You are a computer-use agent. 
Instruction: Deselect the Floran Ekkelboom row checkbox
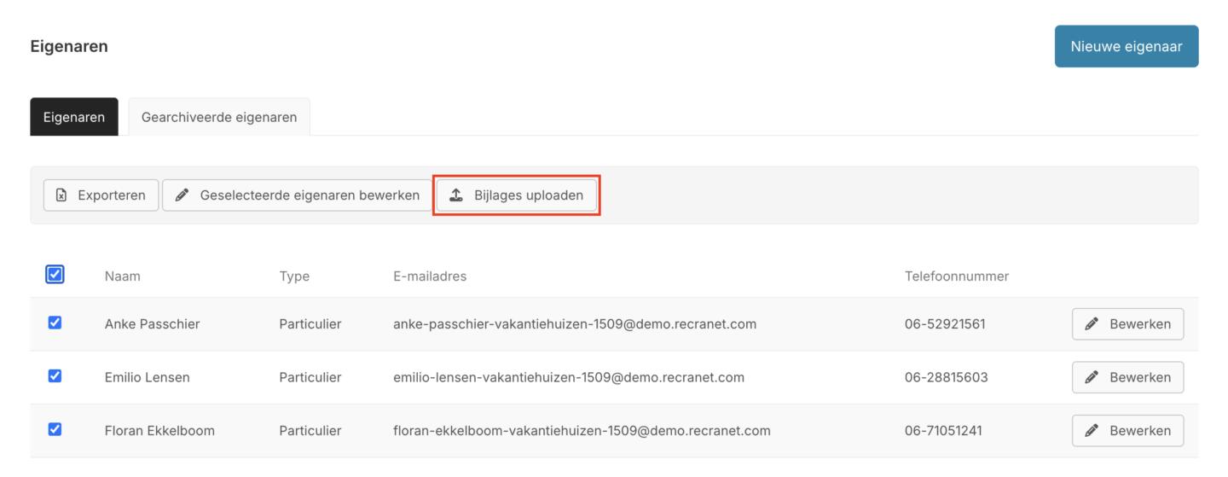coord(55,430)
